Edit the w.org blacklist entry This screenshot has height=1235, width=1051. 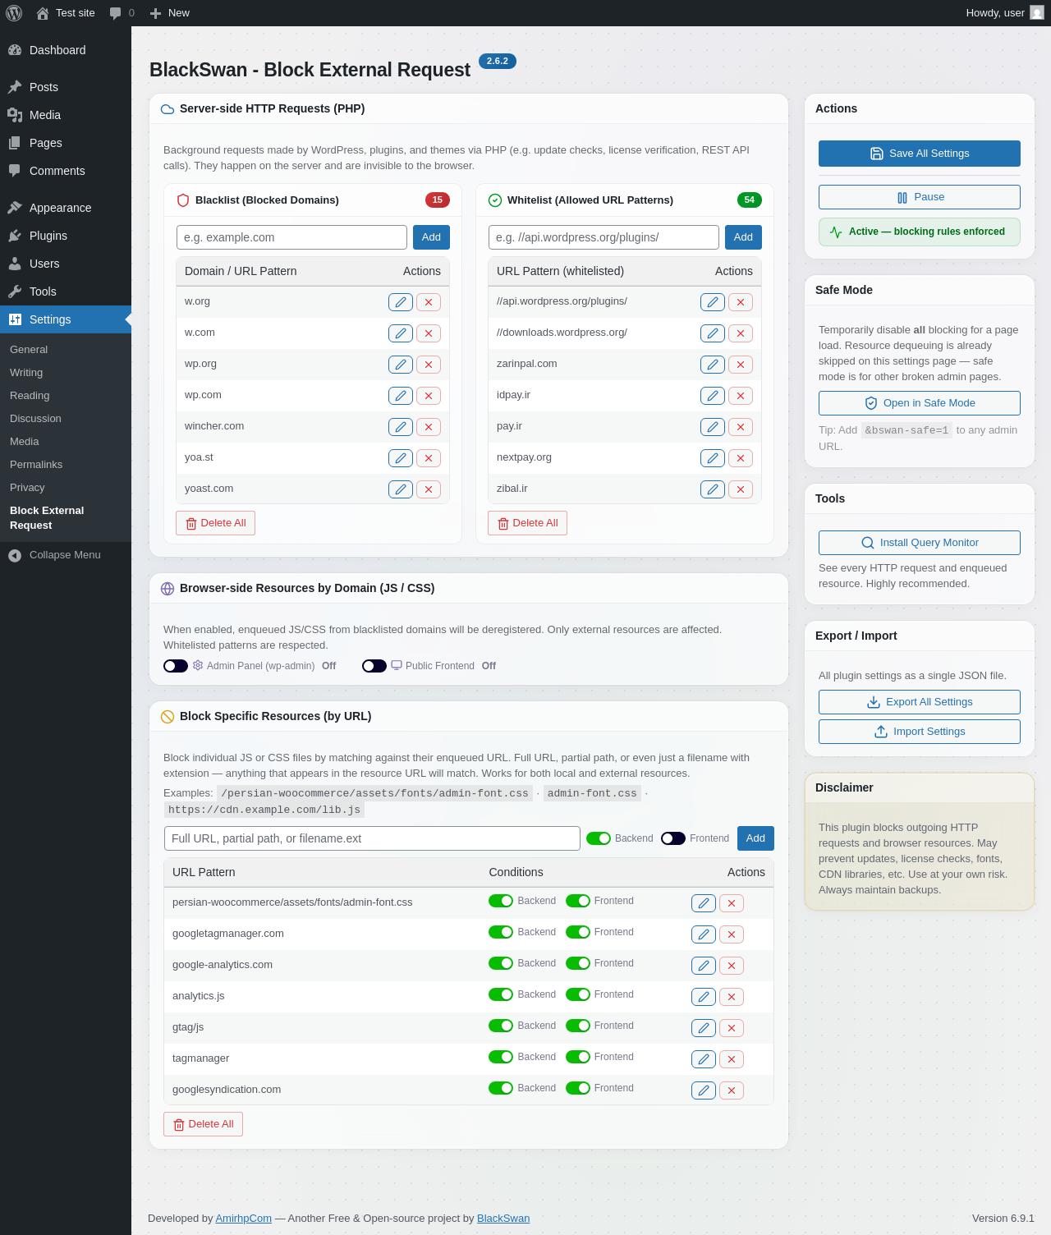(x=401, y=302)
